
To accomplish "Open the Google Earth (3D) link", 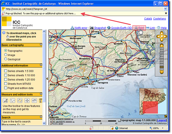I will (120, 28).
